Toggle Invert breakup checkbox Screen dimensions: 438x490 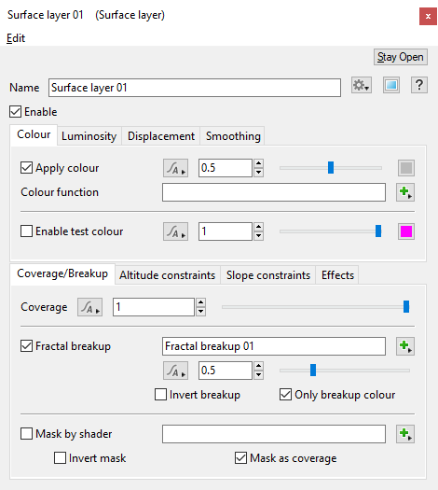(160, 395)
